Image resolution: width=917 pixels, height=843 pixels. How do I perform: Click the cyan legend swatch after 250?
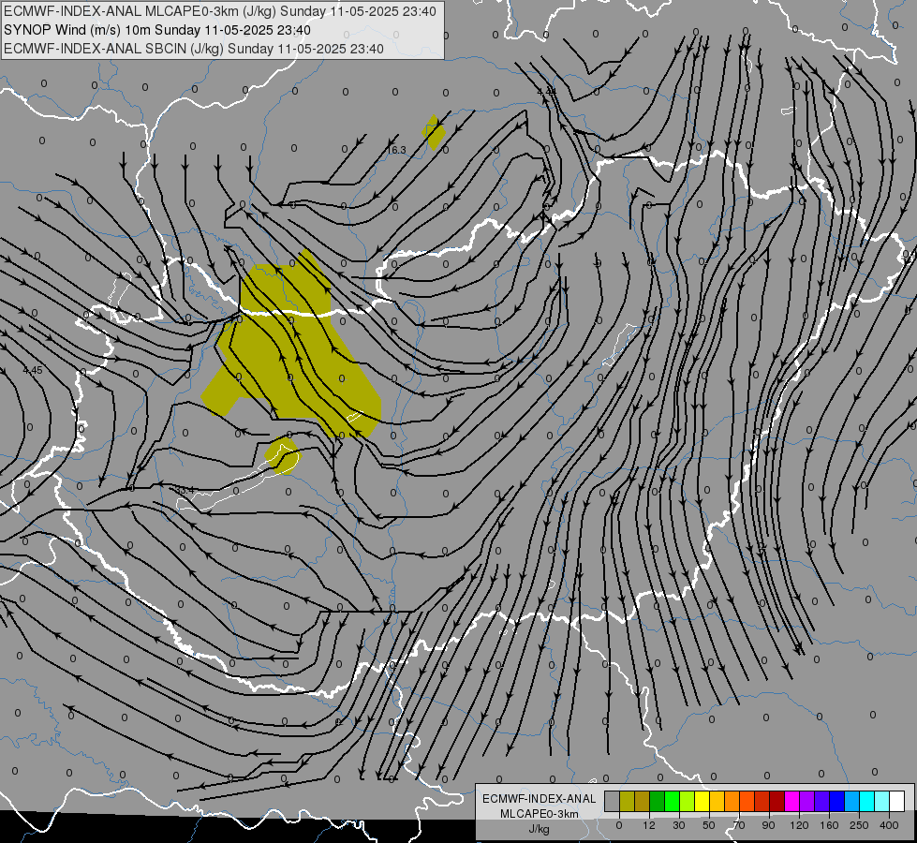(x=867, y=801)
